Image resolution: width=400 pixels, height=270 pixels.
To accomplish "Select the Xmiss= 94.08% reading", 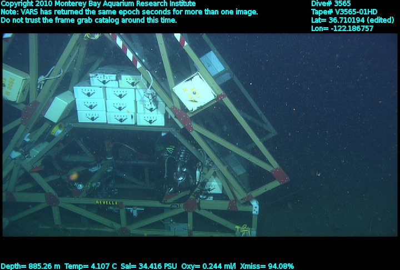I will (x=267, y=266).
